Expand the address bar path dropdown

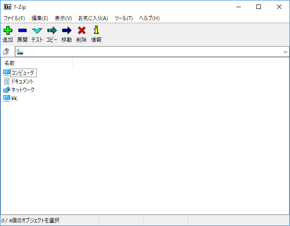[285, 52]
